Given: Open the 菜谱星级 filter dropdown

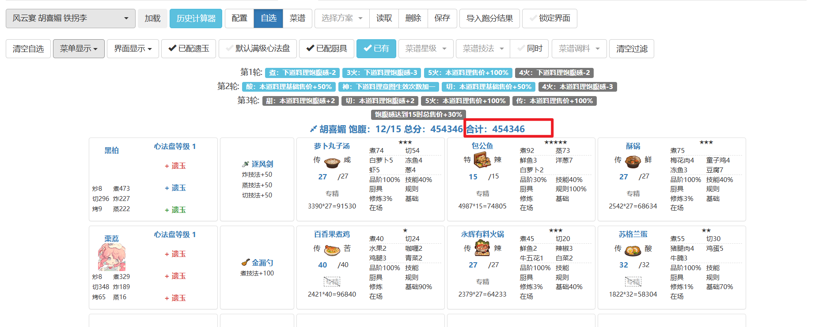Looking at the screenshot, I should click(x=426, y=48).
